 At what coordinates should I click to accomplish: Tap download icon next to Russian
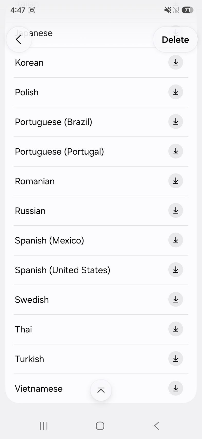[x=176, y=210]
